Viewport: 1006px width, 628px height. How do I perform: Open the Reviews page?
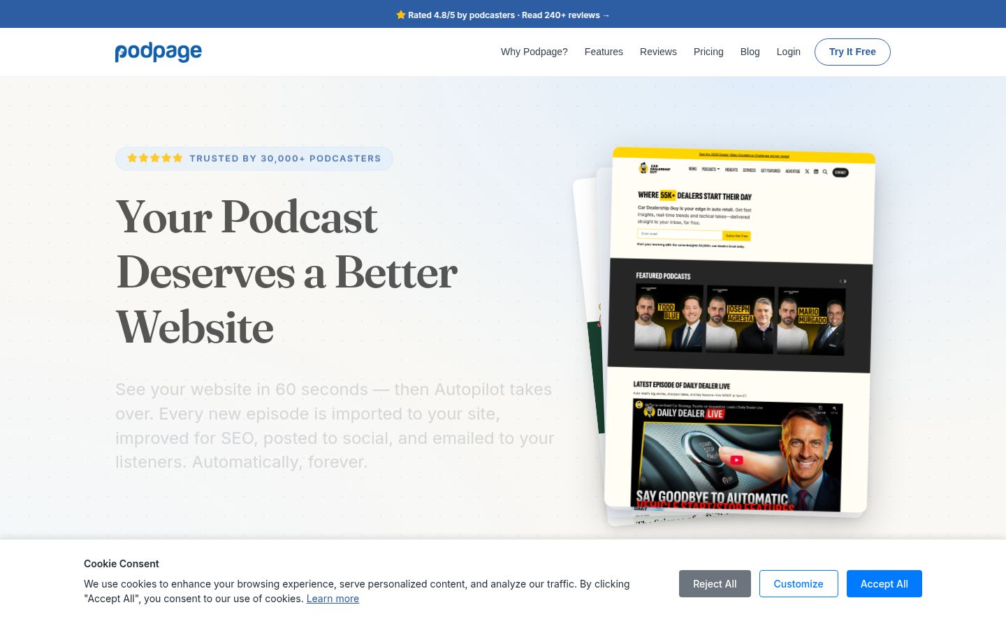[658, 52]
